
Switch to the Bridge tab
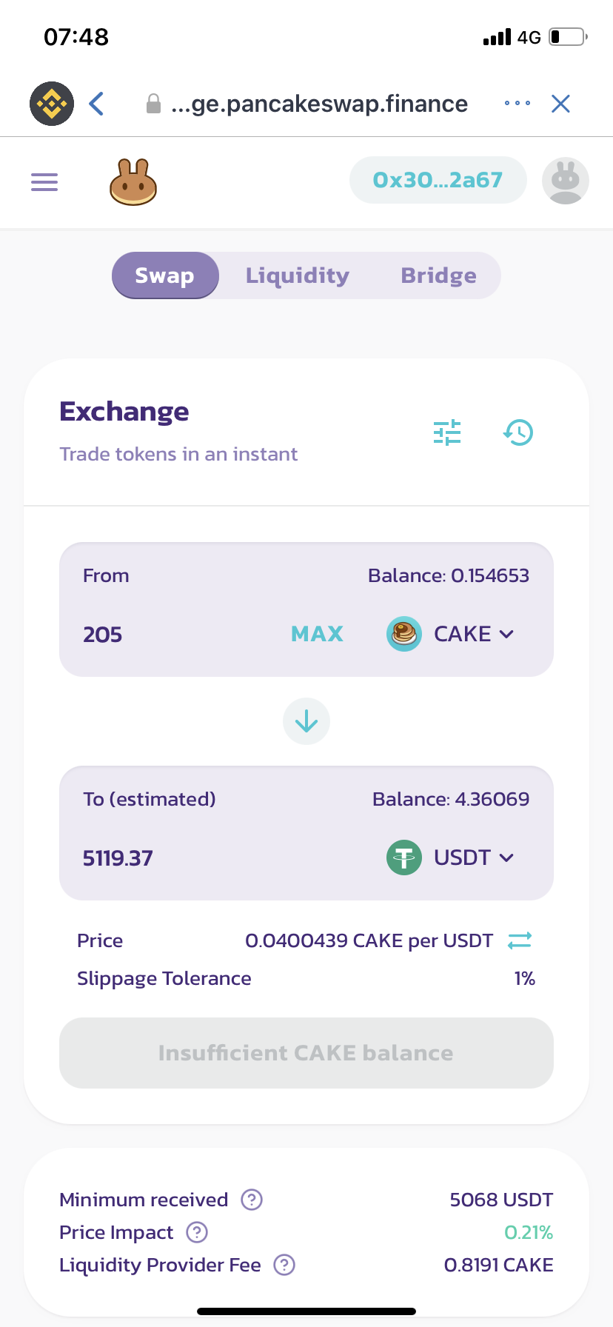pyautogui.click(x=438, y=275)
